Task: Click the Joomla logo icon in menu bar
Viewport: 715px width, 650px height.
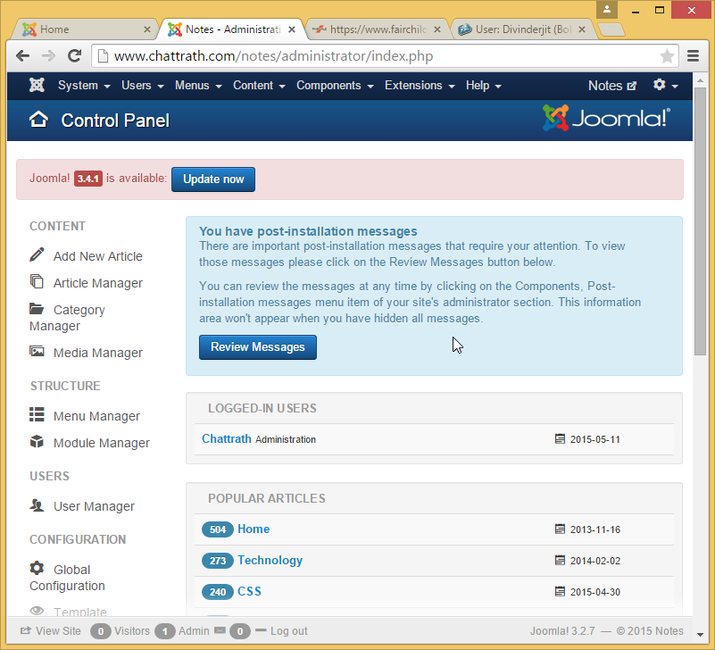Action: pyautogui.click(x=37, y=86)
